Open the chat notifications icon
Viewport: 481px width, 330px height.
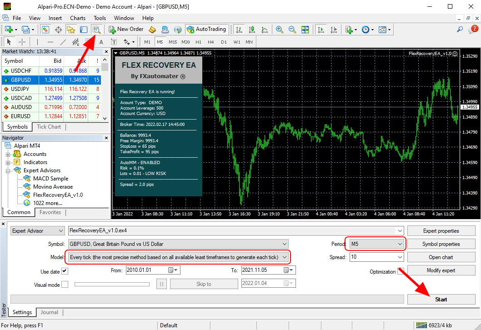[x=473, y=30]
